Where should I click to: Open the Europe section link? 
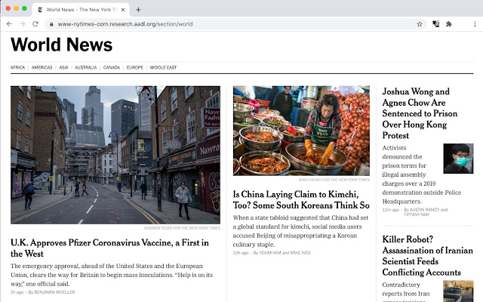tap(135, 67)
